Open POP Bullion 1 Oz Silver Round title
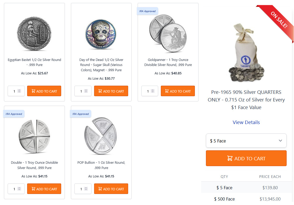 pyautogui.click(x=101, y=165)
